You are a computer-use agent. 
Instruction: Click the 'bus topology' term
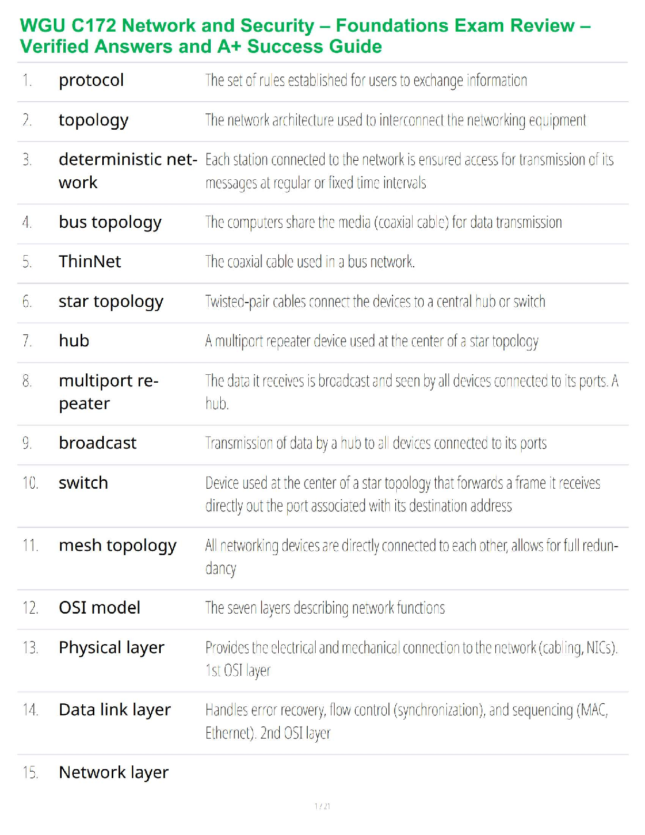[x=110, y=222]
